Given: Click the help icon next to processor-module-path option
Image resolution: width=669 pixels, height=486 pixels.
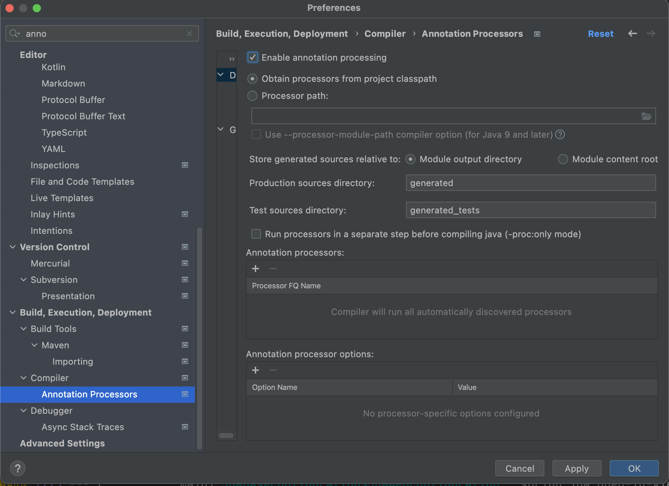Looking at the screenshot, I should point(560,135).
